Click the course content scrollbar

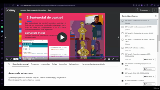point(158,43)
